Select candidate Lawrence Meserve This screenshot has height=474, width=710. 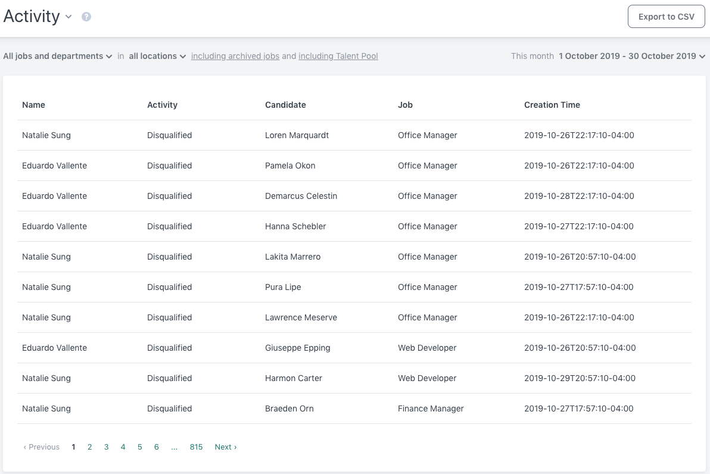(x=301, y=317)
